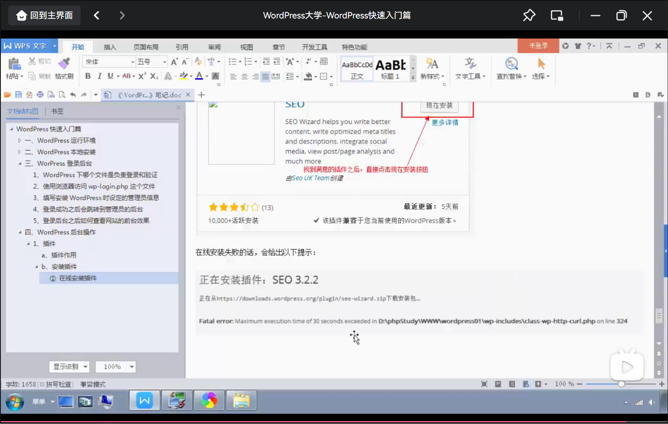Open the 显示级别 dropdown

coord(69,367)
